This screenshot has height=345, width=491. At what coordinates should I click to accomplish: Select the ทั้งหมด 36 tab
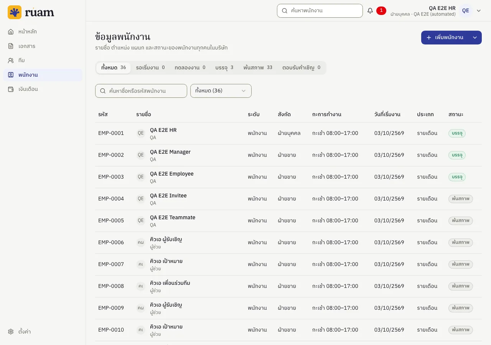click(114, 68)
